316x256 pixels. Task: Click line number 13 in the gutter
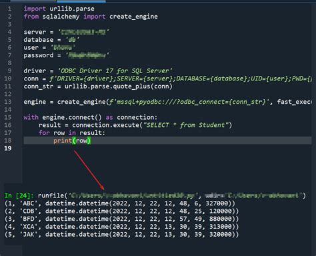pyautogui.click(x=8, y=102)
